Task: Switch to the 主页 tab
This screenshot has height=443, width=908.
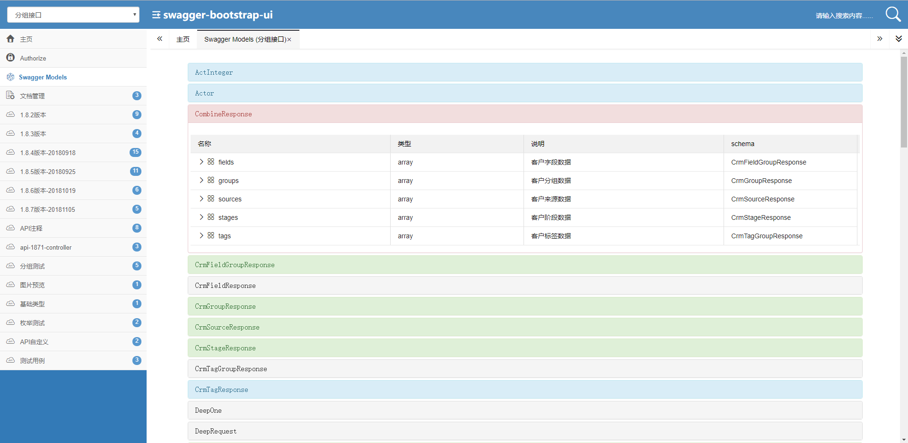Action: point(183,39)
